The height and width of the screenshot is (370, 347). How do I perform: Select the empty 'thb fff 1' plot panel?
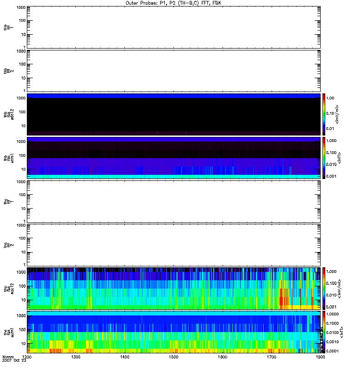point(174,27)
